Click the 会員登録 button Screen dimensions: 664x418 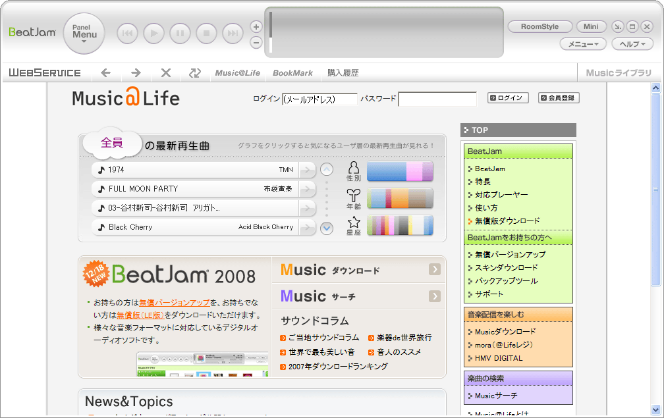pyautogui.click(x=559, y=97)
